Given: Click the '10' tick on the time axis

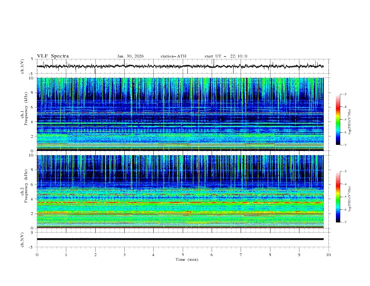Looking at the screenshot, I should [x=328, y=255].
